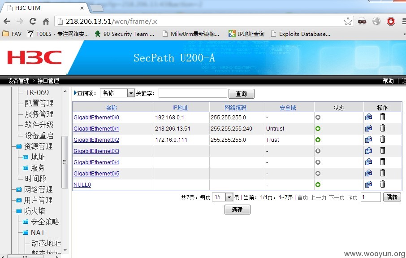Click trash icon for GigabitEthernet0/1

point(382,128)
